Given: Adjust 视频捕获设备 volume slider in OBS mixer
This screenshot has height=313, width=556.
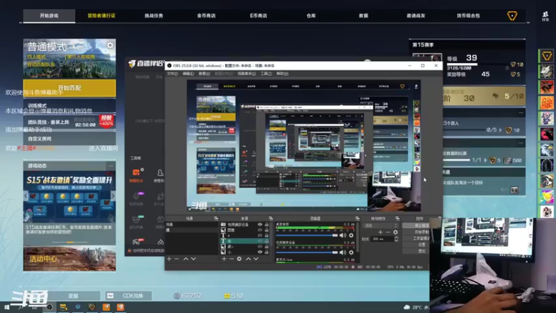Looking at the screenshot, I should (x=307, y=252).
